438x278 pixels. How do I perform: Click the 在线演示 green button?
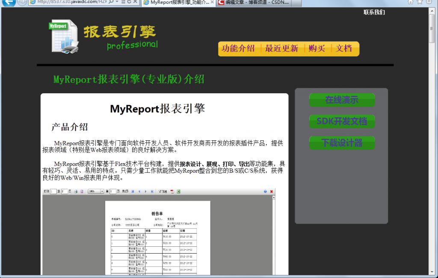[x=342, y=100]
